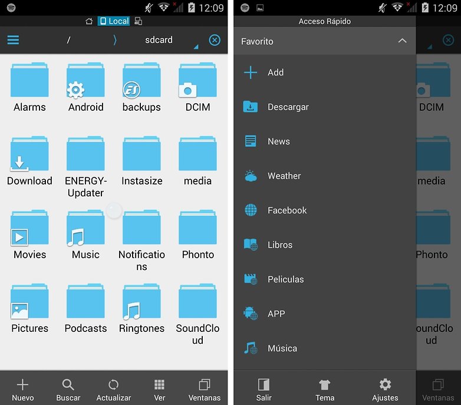Tap Ver view mode button
461x405 pixels.
159,390
